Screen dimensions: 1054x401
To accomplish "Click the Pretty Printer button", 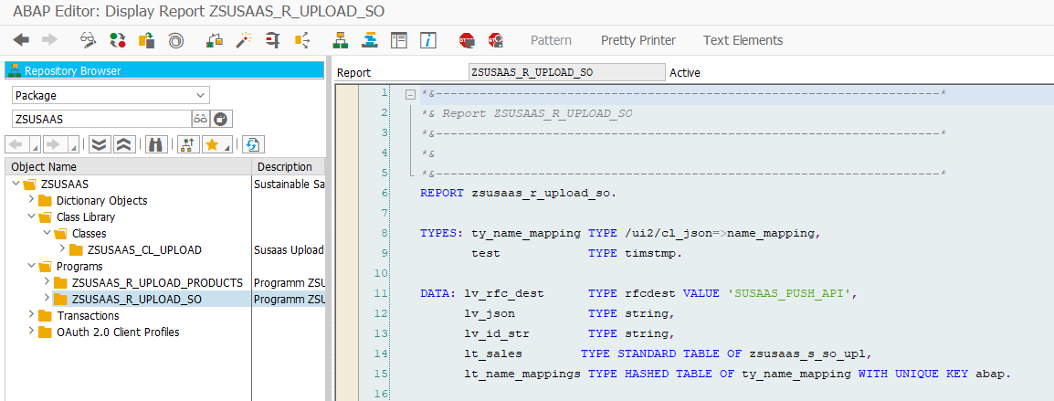I will click(x=638, y=40).
